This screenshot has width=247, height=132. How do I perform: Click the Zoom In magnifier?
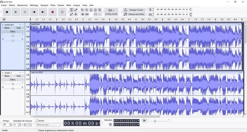(x=82, y=10)
